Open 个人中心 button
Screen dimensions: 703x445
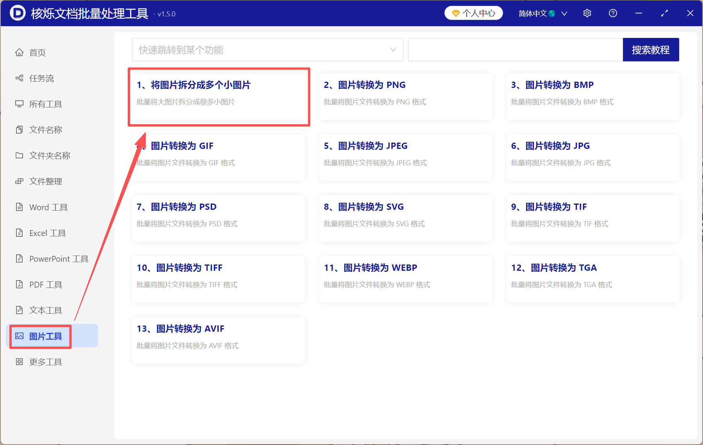point(473,13)
